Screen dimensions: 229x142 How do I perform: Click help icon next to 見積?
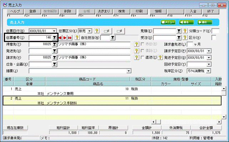pos(185,31)
